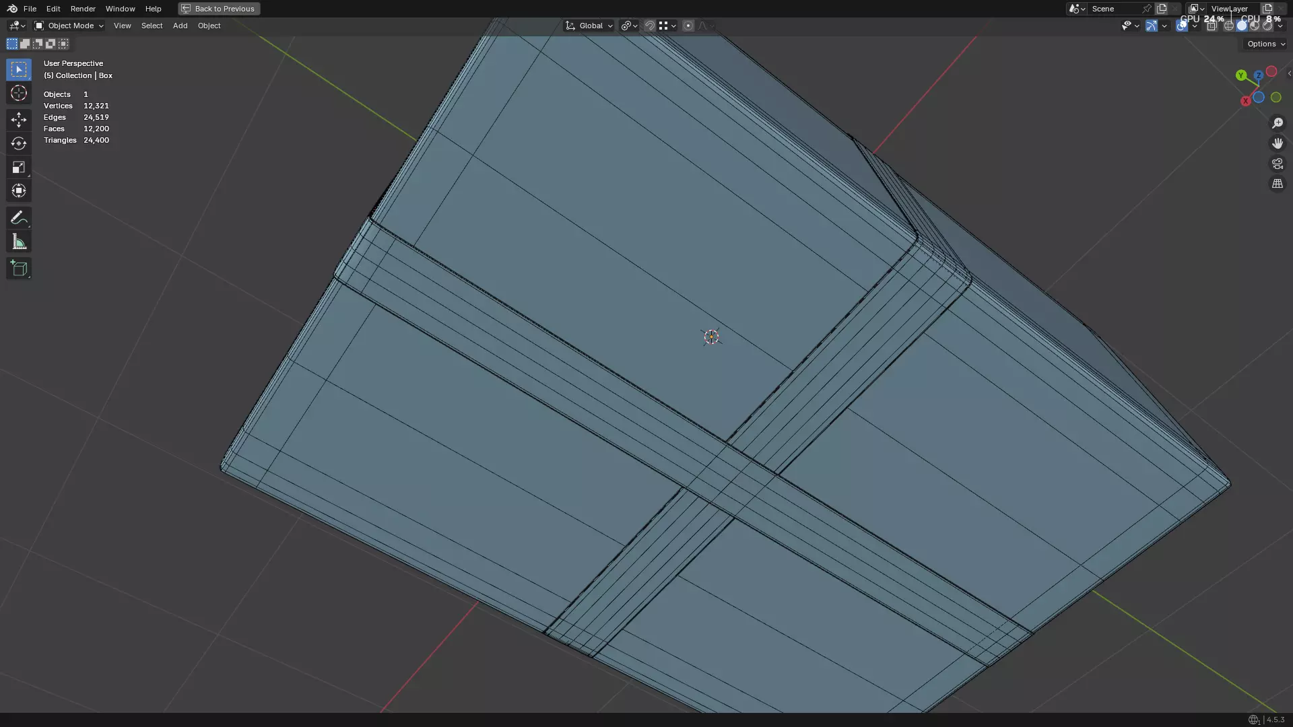
Task: Browse view layers dropdown icon
Action: point(1196,9)
